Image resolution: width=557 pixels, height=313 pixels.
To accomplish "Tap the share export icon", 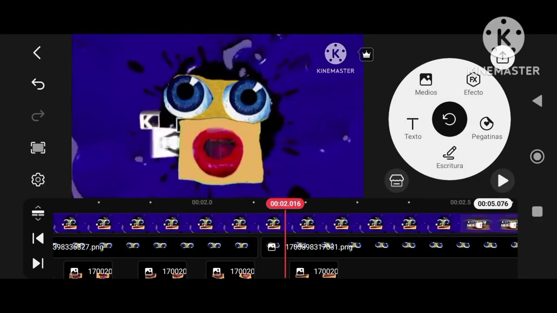I will [x=503, y=57].
